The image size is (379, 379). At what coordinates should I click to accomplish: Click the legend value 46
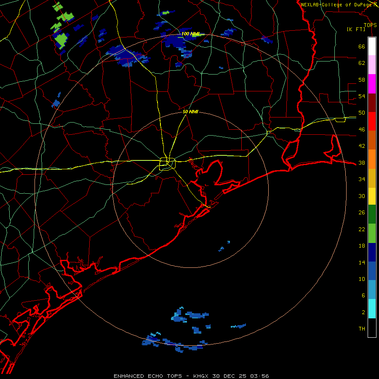[362, 129]
